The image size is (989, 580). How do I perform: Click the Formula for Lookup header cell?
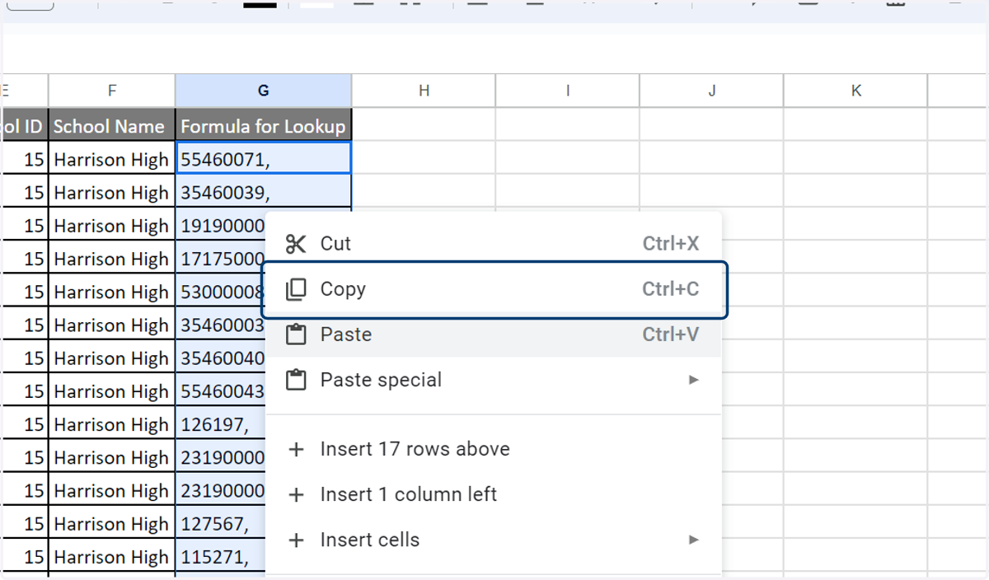pyautogui.click(x=264, y=126)
